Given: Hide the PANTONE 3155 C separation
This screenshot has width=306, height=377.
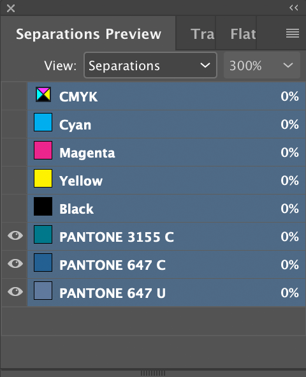Looking at the screenshot, I should tap(15, 235).
